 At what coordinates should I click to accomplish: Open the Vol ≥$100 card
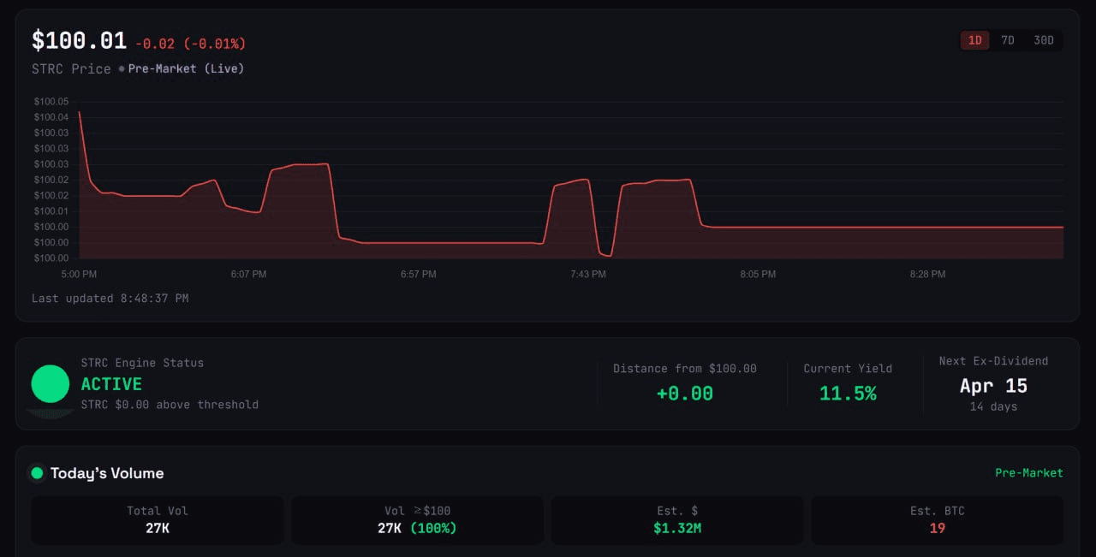[417, 520]
